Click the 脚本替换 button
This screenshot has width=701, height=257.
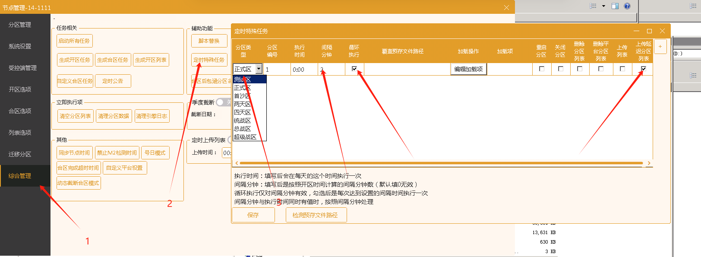click(x=209, y=41)
